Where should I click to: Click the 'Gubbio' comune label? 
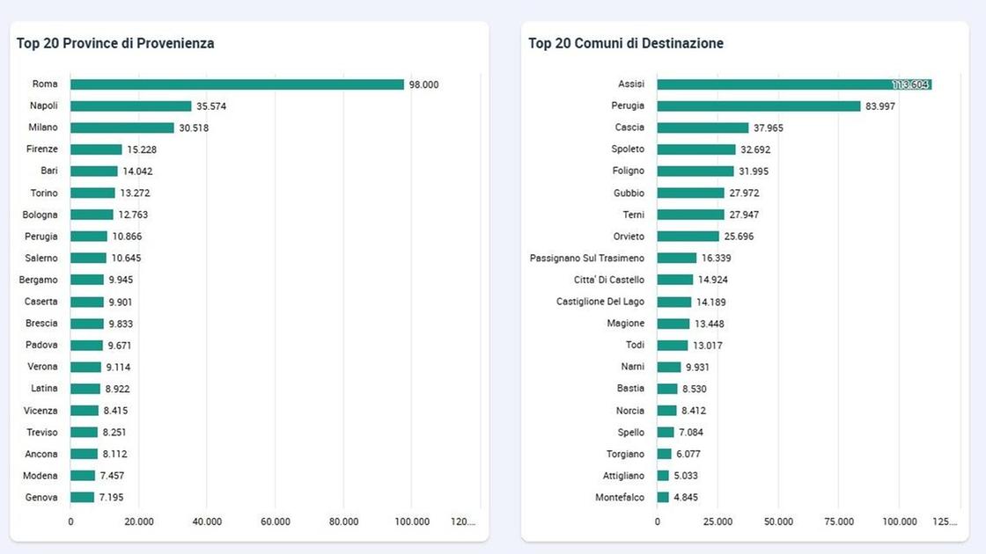click(x=629, y=193)
